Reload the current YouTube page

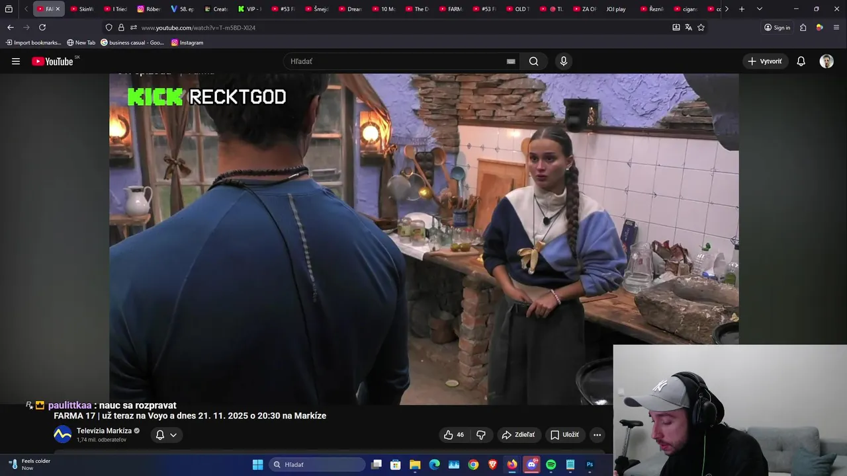[x=42, y=27]
